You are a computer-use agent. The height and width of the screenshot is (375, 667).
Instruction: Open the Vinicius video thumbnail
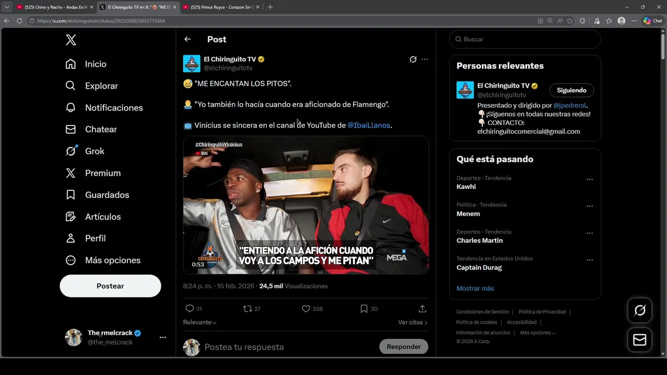point(306,205)
